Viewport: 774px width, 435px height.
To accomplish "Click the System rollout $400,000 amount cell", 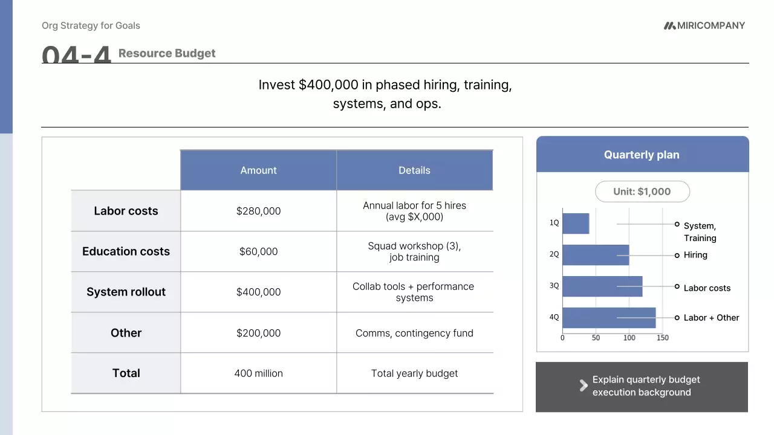I will coord(258,292).
